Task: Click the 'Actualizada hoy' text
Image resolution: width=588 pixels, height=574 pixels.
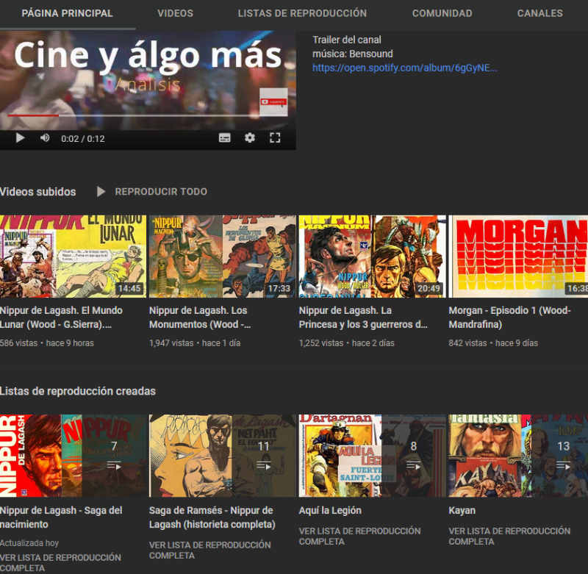Action: click(x=29, y=543)
